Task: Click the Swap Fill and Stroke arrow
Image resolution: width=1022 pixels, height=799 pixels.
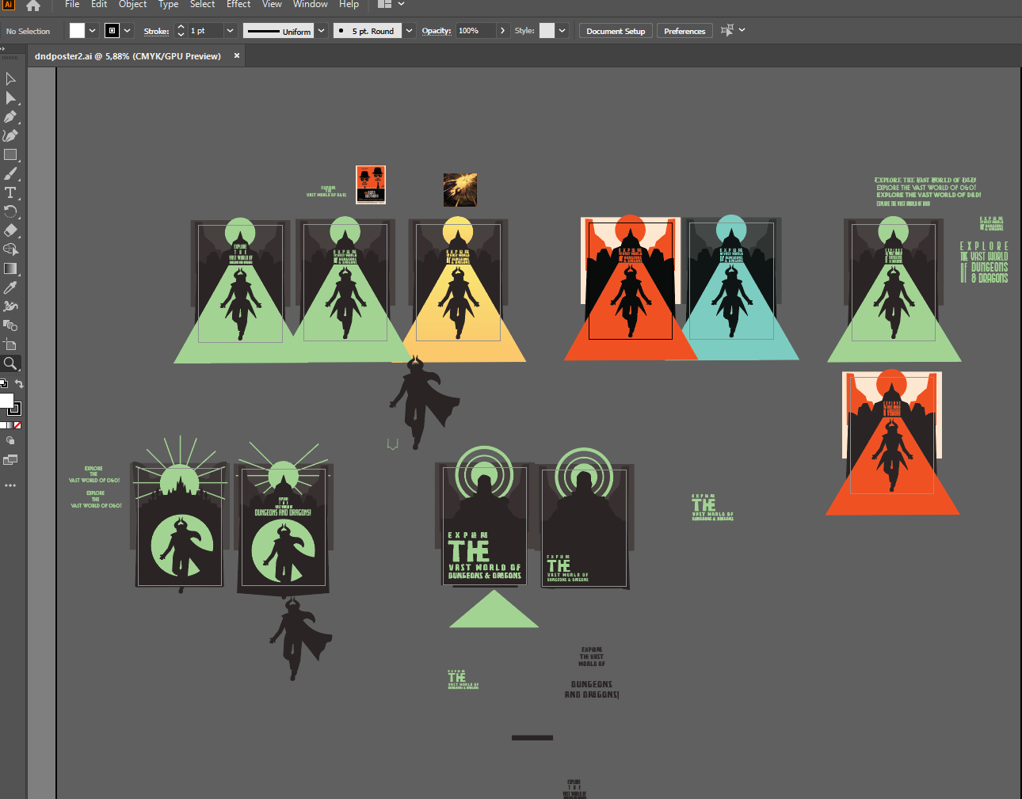Action: (x=19, y=384)
